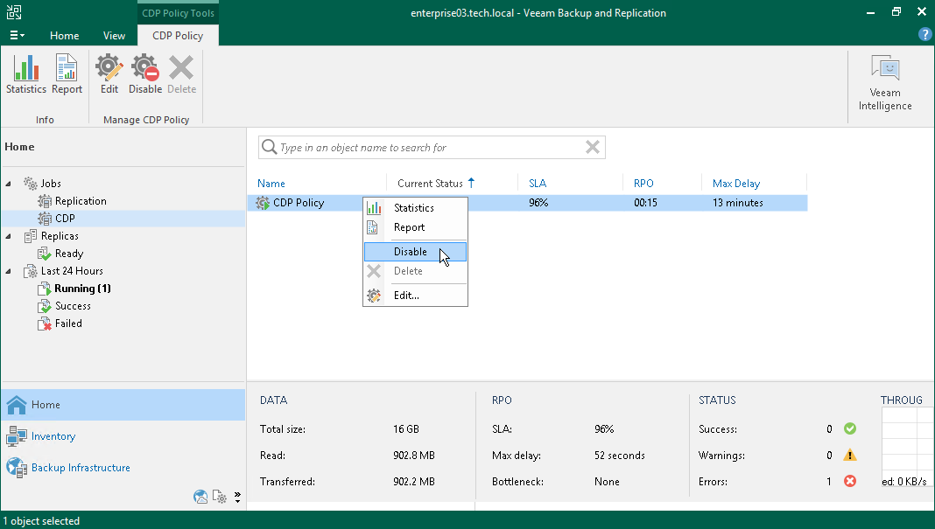Clear the object search field
Viewport: 935px width, 529px height.
pos(593,147)
